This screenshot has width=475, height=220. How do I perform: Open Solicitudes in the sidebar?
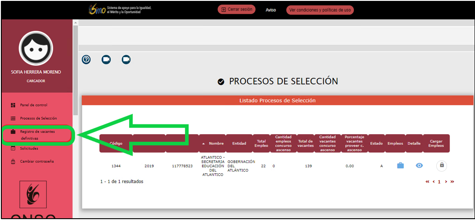pyautogui.click(x=28, y=148)
